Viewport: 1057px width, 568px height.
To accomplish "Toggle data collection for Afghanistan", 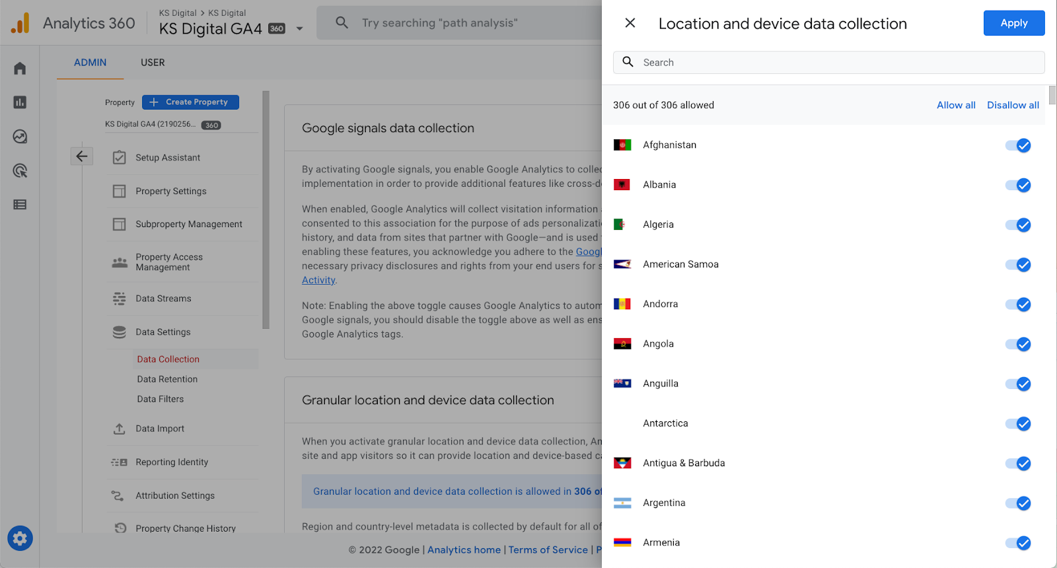I will (x=1018, y=145).
